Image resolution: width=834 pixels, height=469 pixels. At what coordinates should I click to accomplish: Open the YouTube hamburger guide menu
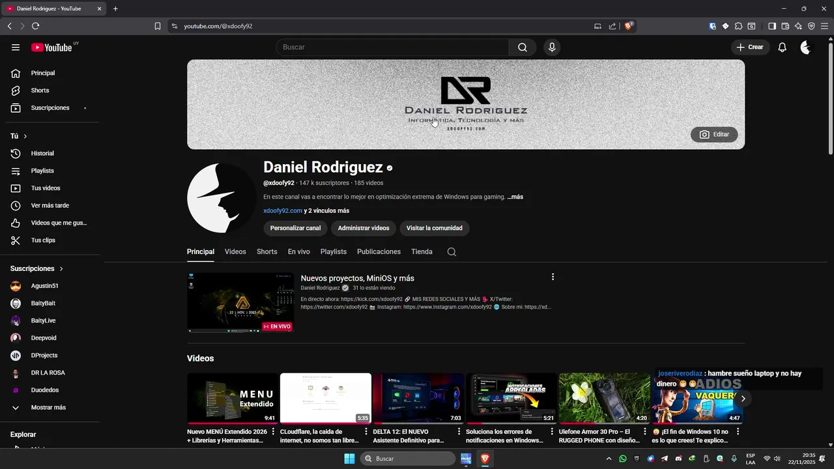pyautogui.click(x=16, y=47)
